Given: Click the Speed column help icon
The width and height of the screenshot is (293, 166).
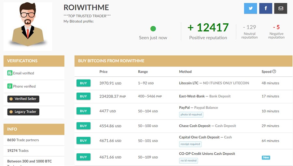Looking at the screenshot, I should pos(274,71).
